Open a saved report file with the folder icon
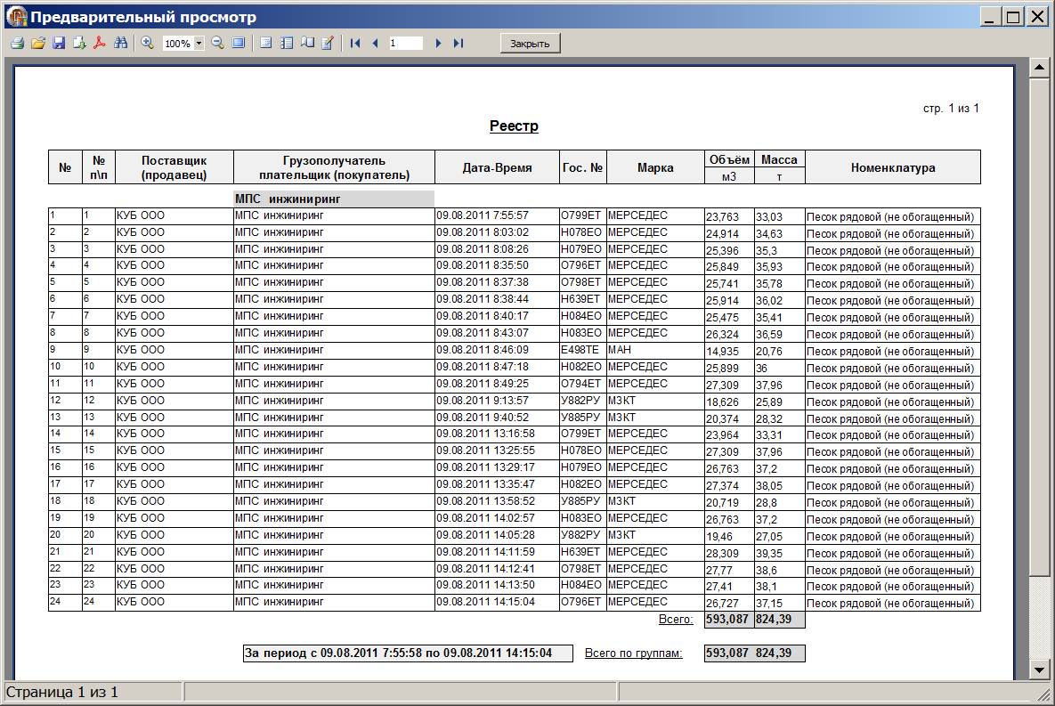This screenshot has height=706, width=1055. coord(38,43)
